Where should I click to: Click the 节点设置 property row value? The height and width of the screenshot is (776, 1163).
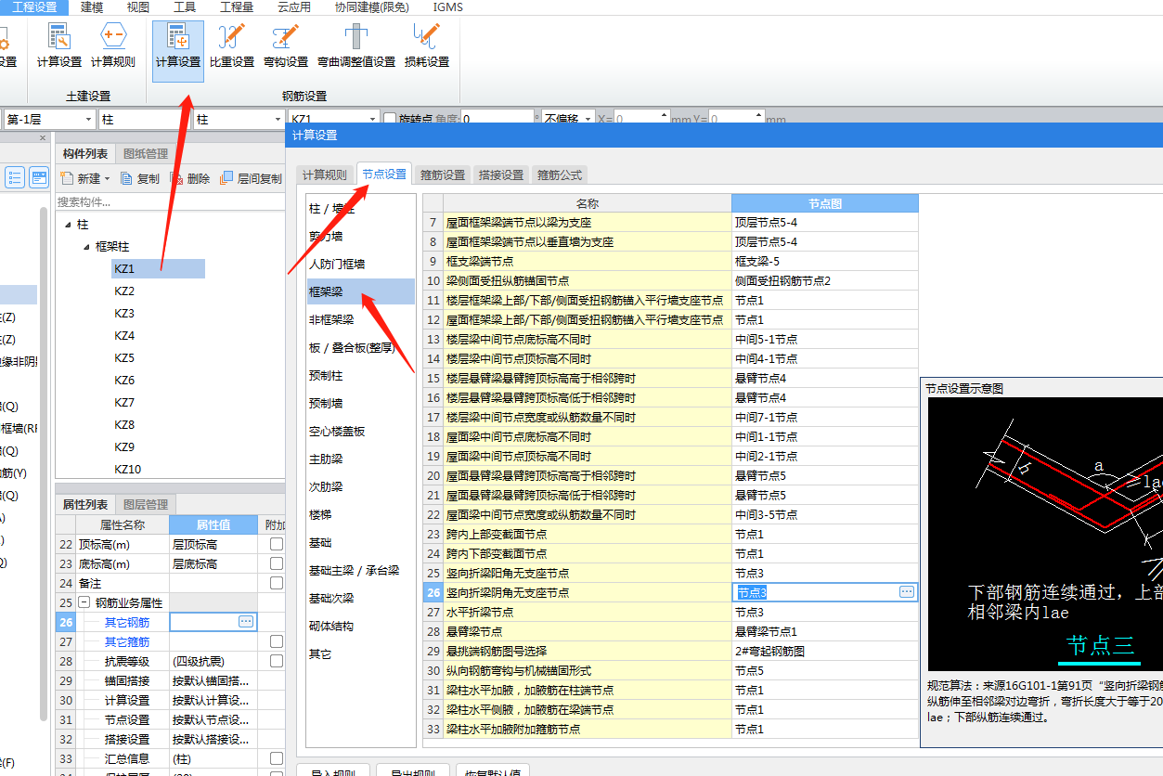(x=213, y=719)
